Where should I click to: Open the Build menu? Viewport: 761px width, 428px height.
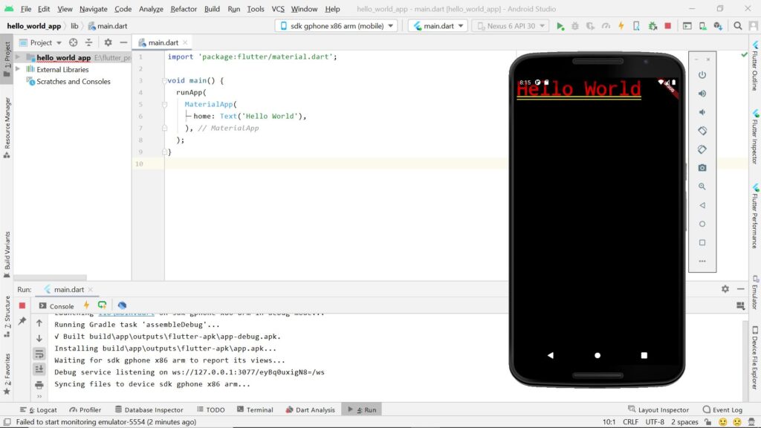point(212,9)
